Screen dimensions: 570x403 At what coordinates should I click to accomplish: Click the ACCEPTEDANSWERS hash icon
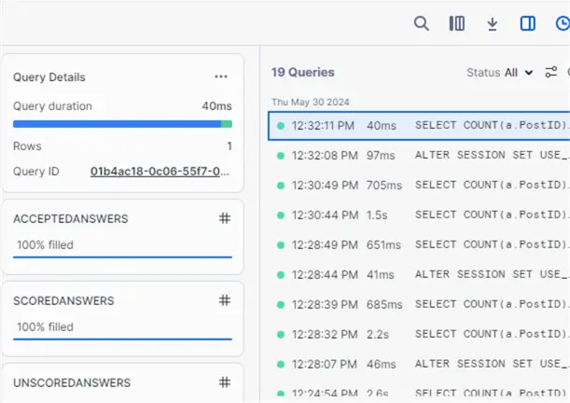coord(225,218)
